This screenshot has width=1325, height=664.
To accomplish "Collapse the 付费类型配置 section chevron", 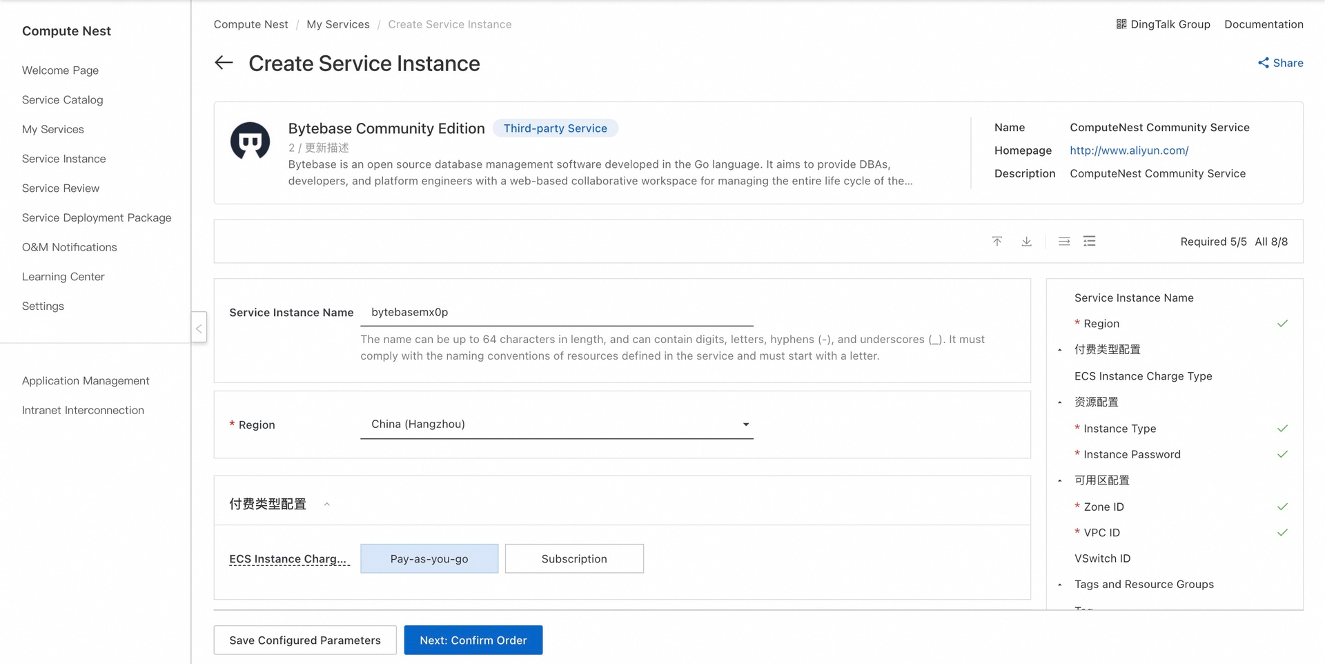I will (x=327, y=505).
